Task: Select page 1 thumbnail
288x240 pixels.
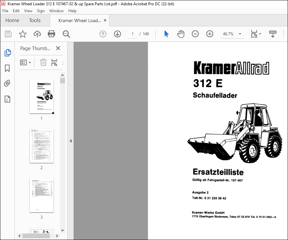Action: pos(42,97)
